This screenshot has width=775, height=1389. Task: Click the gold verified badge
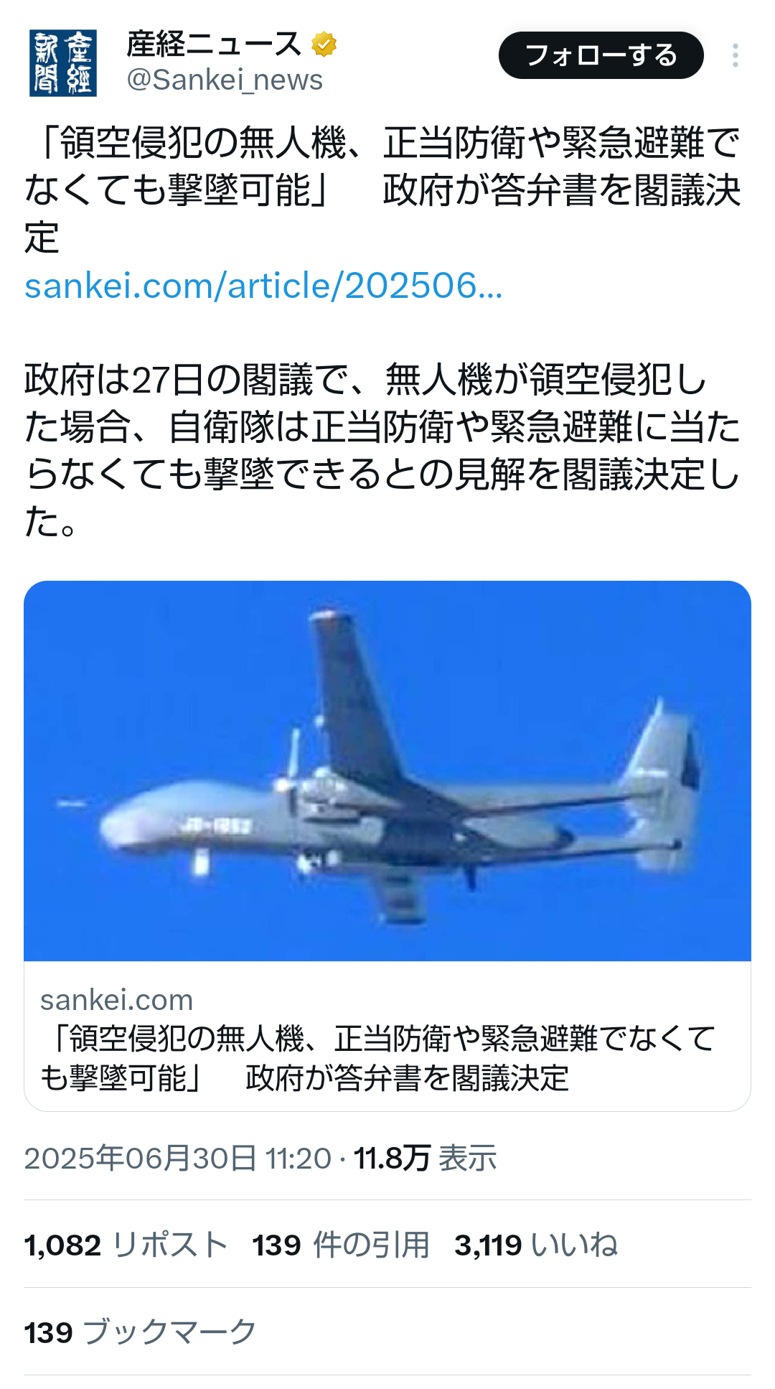(324, 45)
